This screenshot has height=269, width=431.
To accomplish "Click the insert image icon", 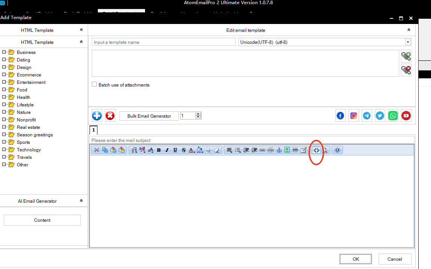I will click(287, 150).
